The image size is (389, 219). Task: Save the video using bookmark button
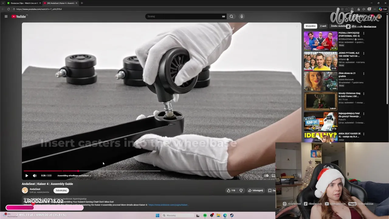271,190
